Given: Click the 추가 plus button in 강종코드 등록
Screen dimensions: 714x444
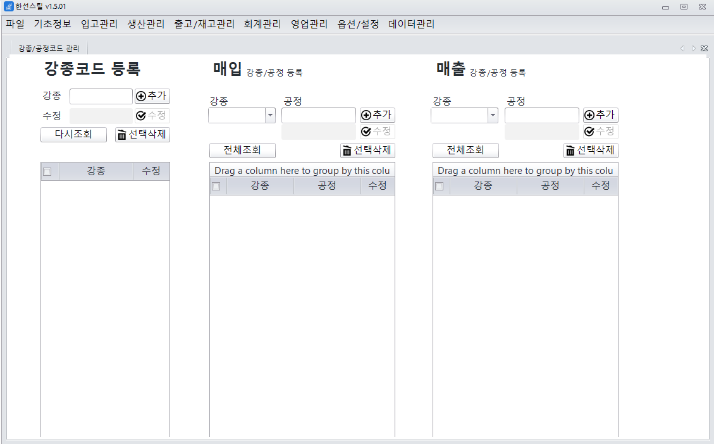Looking at the screenshot, I should point(152,96).
